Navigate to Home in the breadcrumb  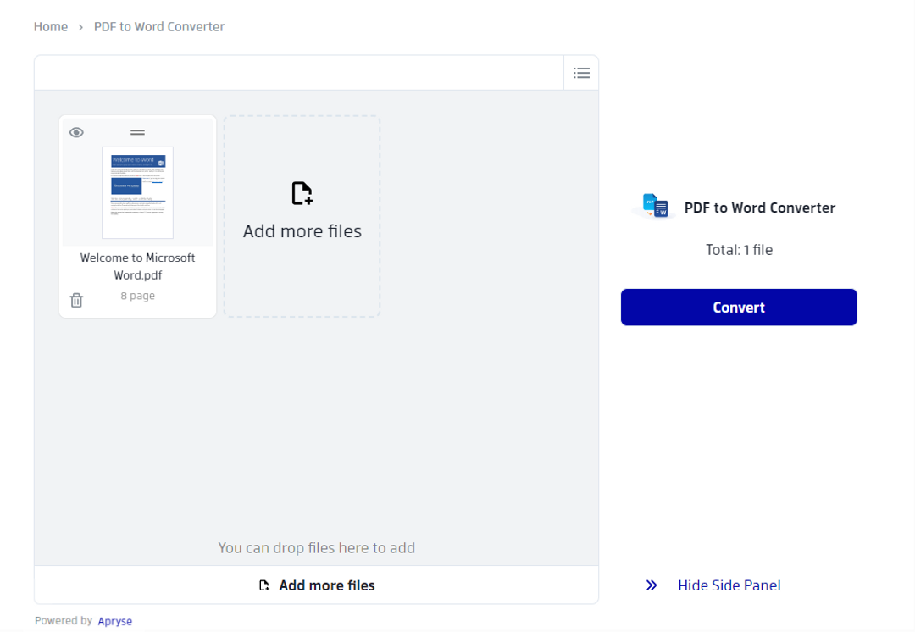(x=50, y=26)
